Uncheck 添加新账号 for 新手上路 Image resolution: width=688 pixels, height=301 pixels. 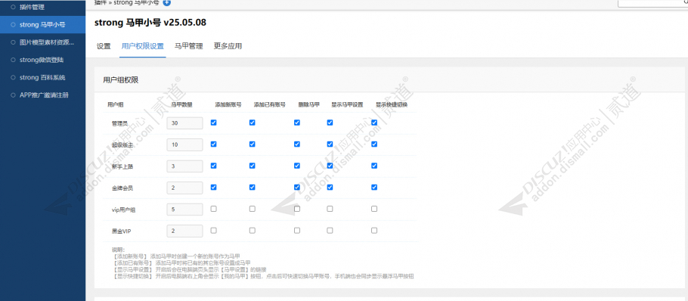pyautogui.click(x=214, y=166)
